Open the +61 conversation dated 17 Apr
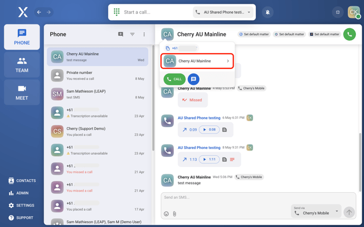Viewport: 364px width, 227px height. click(97, 206)
